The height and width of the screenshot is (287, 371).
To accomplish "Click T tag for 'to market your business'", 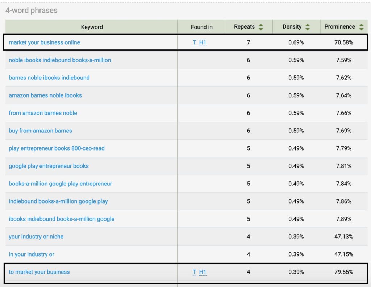I will 195,272.
